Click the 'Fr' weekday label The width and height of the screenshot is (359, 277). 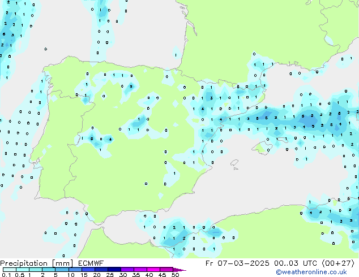(x=210, y=263)
